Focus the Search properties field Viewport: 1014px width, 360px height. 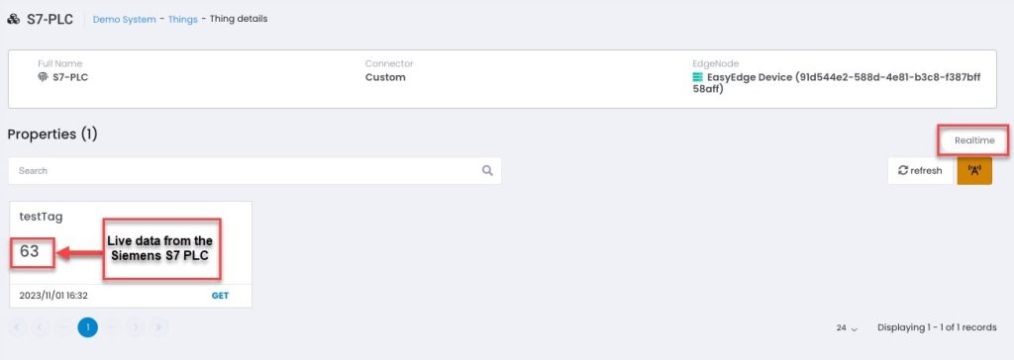(x=254, y=171)
